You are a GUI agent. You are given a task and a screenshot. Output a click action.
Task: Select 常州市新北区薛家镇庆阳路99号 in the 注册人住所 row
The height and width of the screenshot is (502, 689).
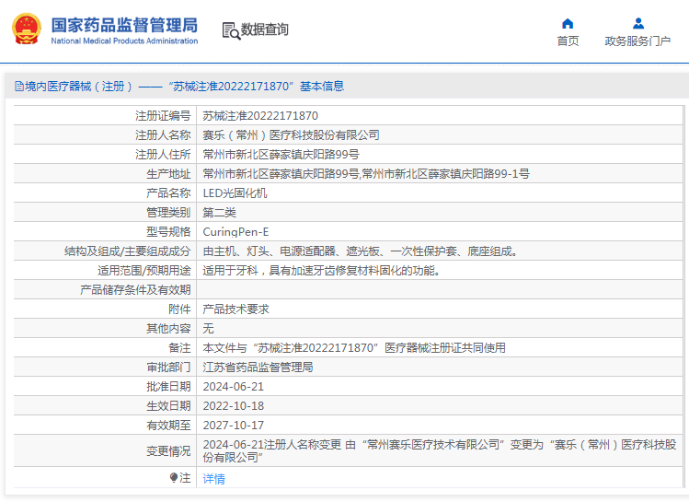(x=281, y=155)
